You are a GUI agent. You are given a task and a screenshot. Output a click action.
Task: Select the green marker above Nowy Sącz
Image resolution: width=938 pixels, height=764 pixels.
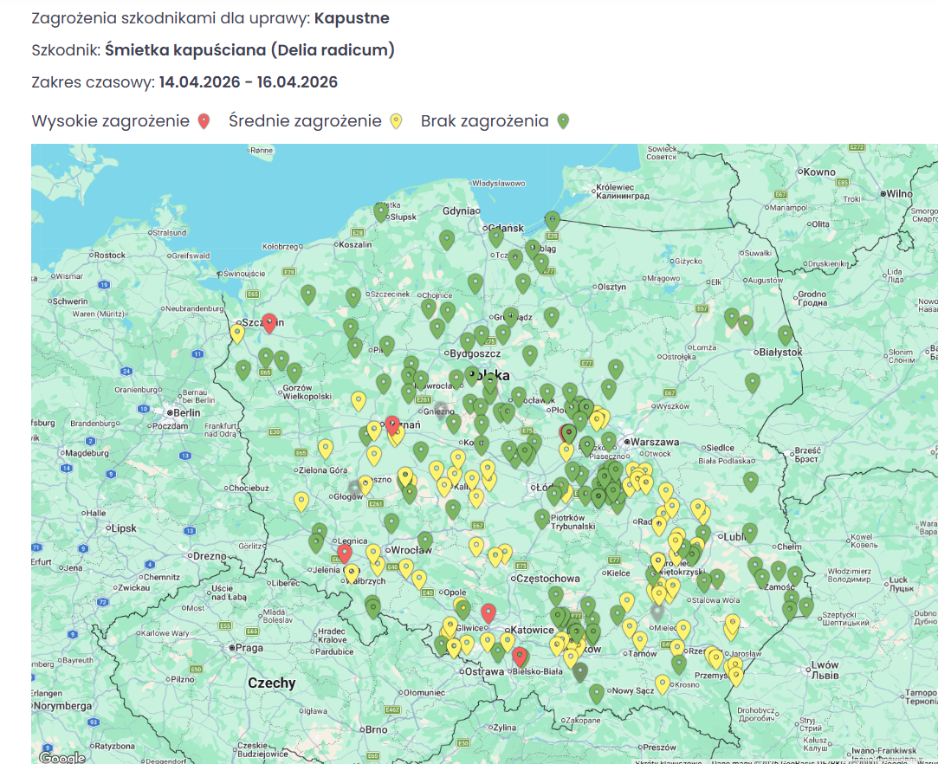[597, 693]
